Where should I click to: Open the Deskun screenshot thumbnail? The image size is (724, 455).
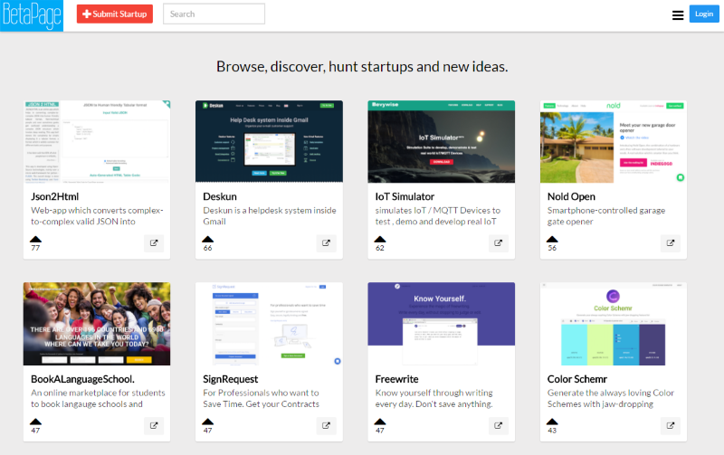click(269, 142)
